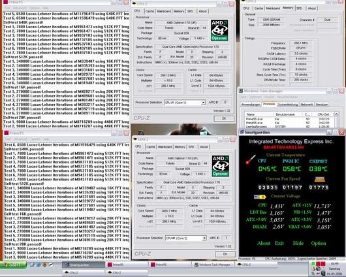Click the AMD64 Opteron logo in CPU-Z Core 2 window
The height and width of the screenshot is (277, 346).
(x=220, y=166)
